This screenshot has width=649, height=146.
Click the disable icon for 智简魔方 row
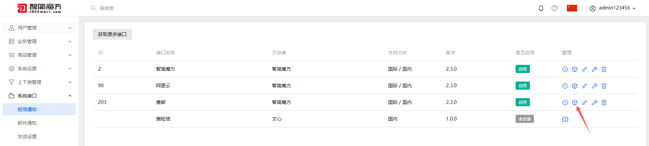pos(565,69)
